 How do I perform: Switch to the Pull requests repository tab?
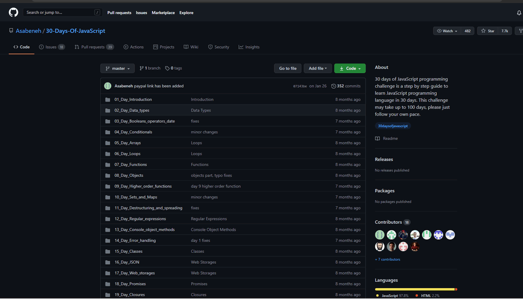pyautogui.click(x=94, y=47)
